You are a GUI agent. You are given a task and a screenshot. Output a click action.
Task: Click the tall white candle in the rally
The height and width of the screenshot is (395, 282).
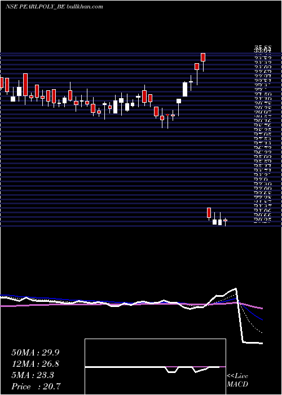[x=185, y=89]
